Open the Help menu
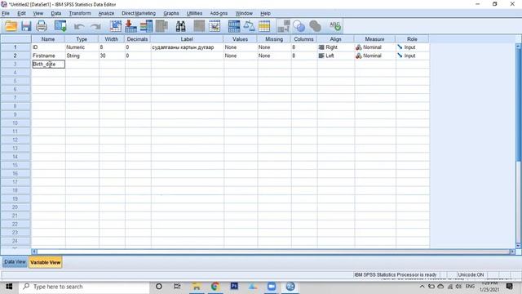522x294 pixels. coord(265,13)
